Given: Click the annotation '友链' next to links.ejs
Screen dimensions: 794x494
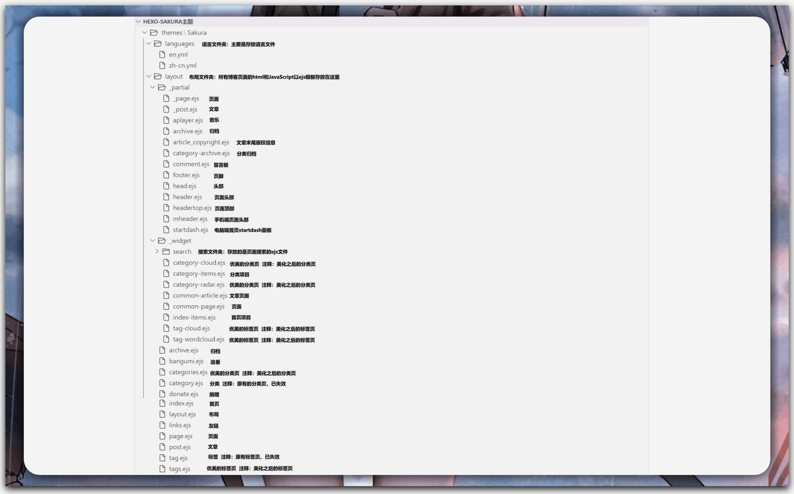Looking at the screenshot, I should tap(213, 426).
